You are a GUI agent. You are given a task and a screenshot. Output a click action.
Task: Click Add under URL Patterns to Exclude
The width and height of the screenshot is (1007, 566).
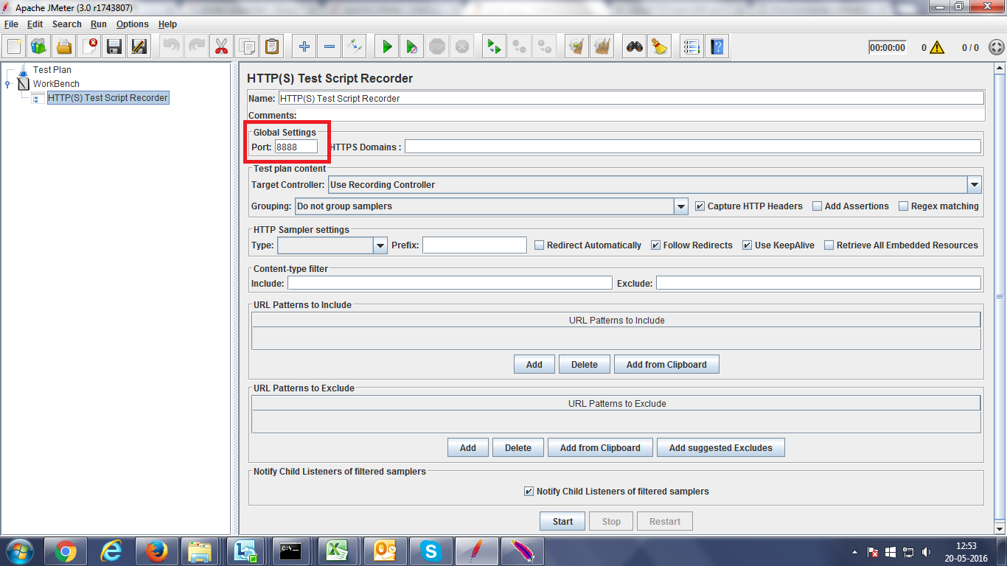click(x=468, y=447)
